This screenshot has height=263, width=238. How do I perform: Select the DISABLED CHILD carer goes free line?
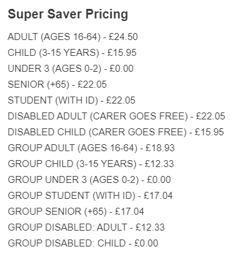tap(116, 132)
